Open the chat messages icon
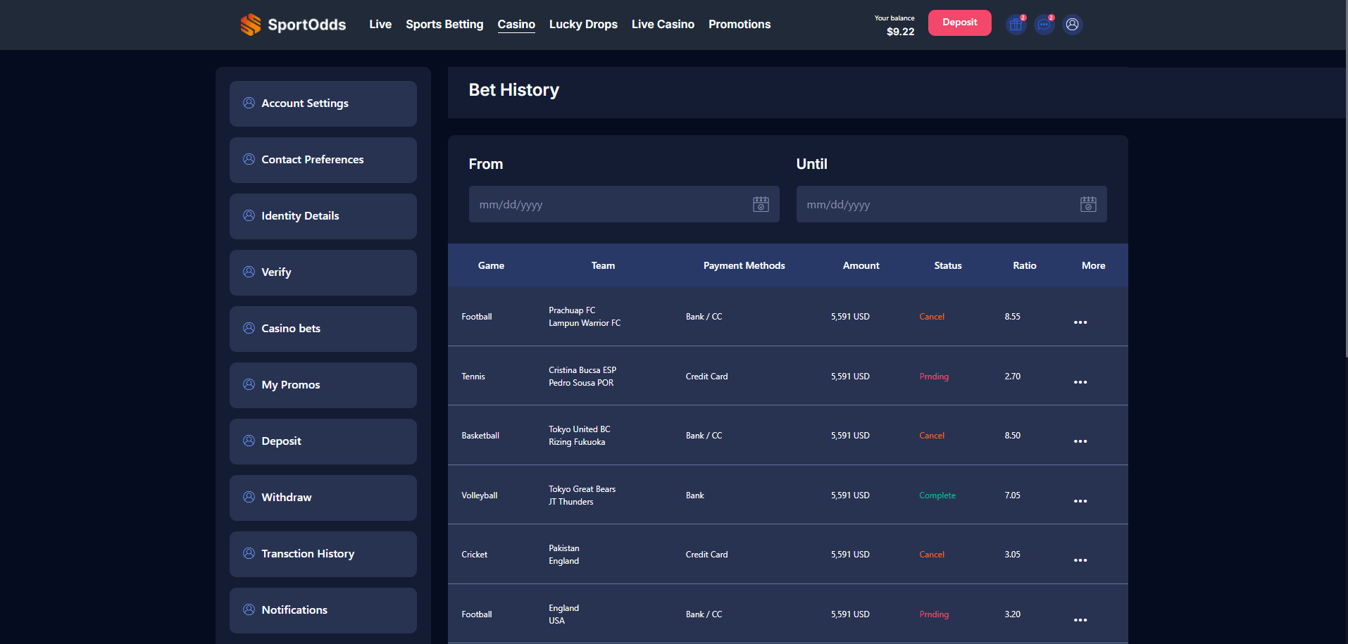The width and height of the screenshot is (1348, 644). pyautogui.click(x=1044, y=25)
